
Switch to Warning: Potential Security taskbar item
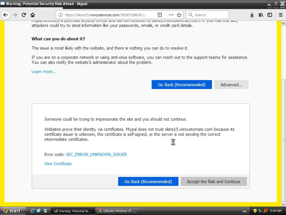(x=73, y=211)
